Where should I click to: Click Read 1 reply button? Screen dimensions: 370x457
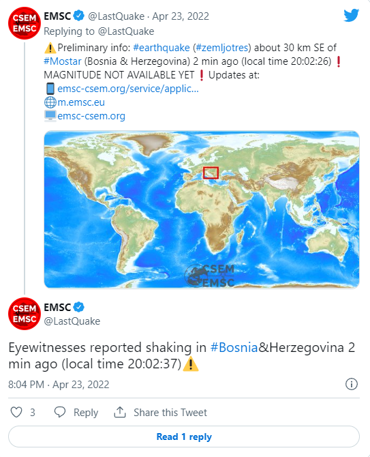[184, 437]
